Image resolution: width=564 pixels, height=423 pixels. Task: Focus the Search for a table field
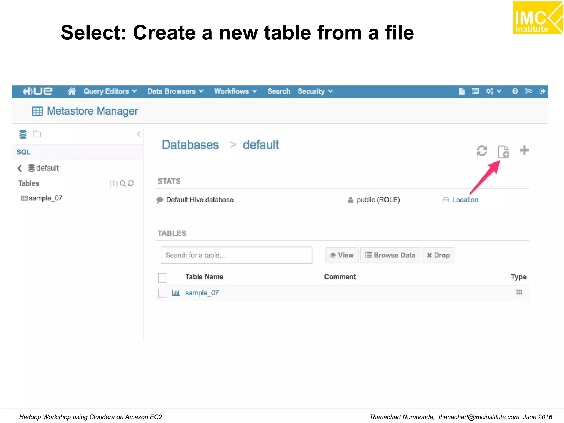pyautogui.click(x=236, y=255)
